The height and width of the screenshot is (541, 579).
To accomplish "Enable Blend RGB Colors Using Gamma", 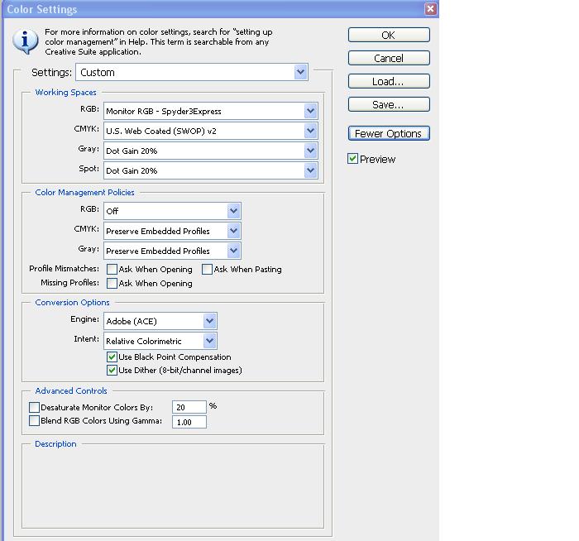I will click(34, 421).
